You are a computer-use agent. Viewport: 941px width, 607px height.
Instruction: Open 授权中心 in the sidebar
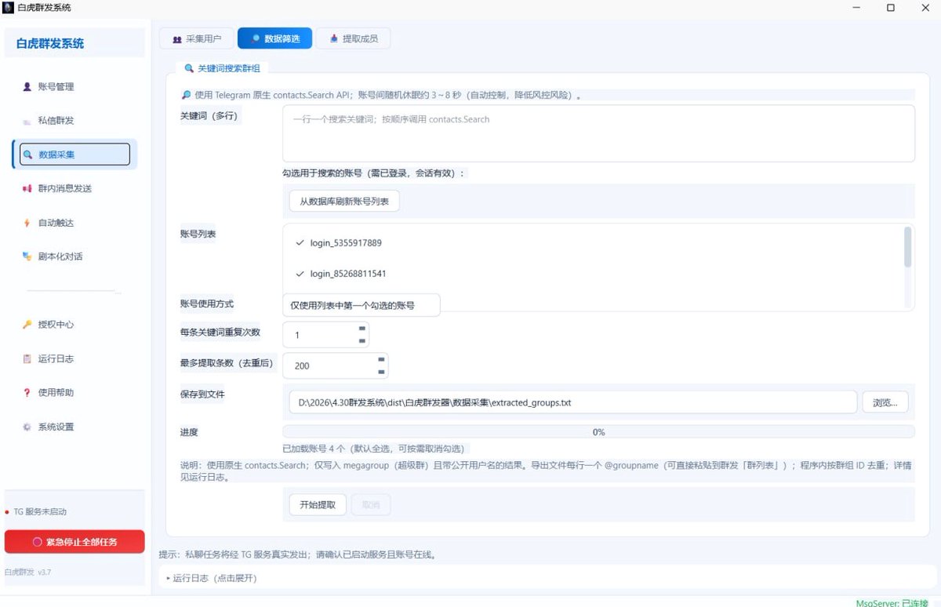click(x=74, y=324)
